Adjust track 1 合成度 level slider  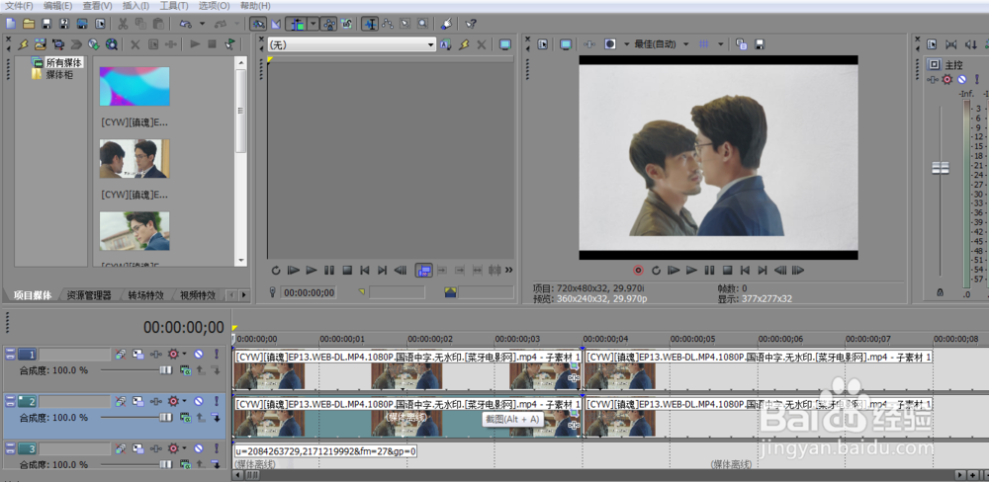click(166, 370)
